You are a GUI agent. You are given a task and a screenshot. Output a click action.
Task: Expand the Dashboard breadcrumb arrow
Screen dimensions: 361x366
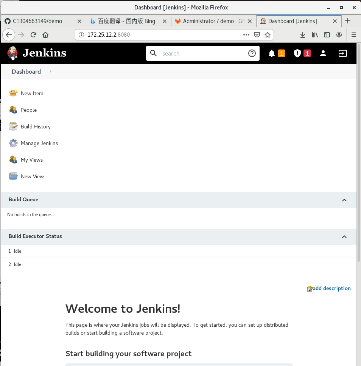[50, 71]
